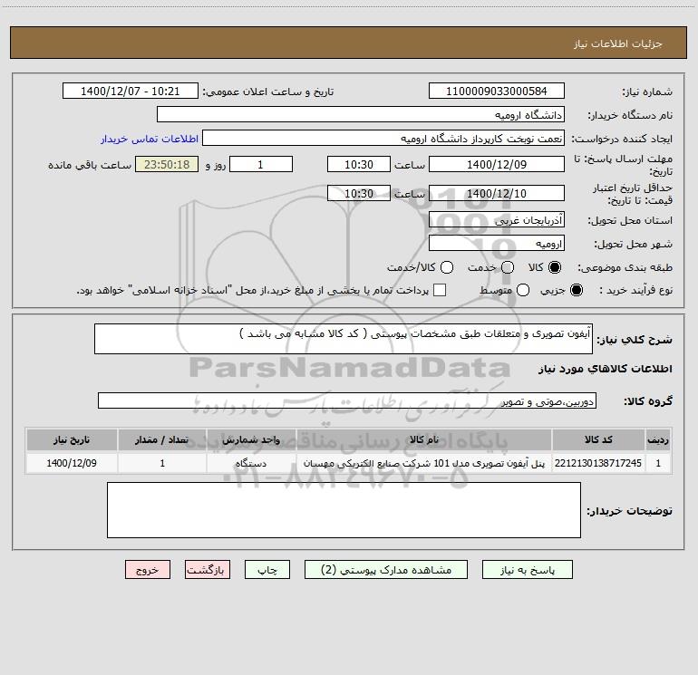The width and height of the screenshot is (698, 675).
Task: Click واحد شمارش column header
Action: (x=251, y=439)
